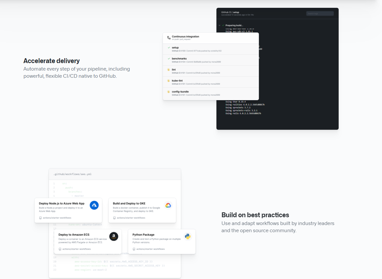Screen dimensions: 382x279
Task: Click the Python logo on Python Package card
Action: click(x=188, y=236)
